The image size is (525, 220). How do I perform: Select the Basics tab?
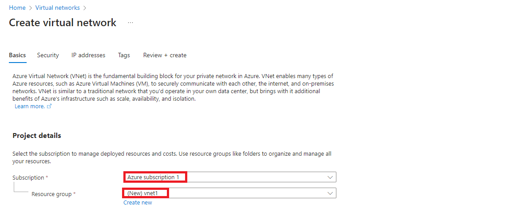17,55
